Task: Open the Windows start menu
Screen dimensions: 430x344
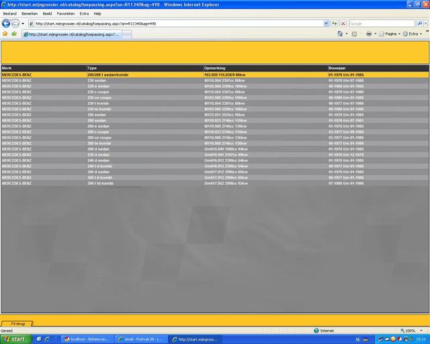Action: click(16, 339)
